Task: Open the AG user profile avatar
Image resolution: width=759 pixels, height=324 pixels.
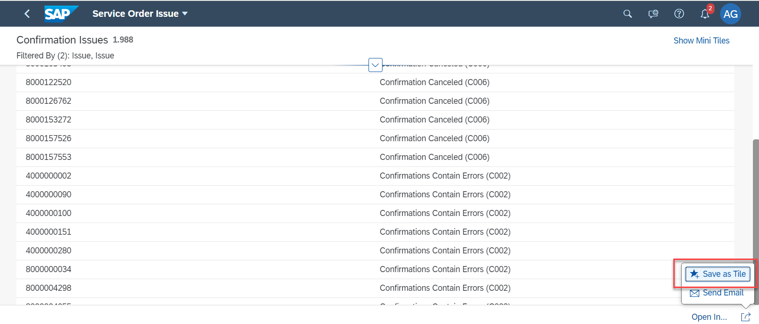Action: pyautogui.click(x=730, y=14)
